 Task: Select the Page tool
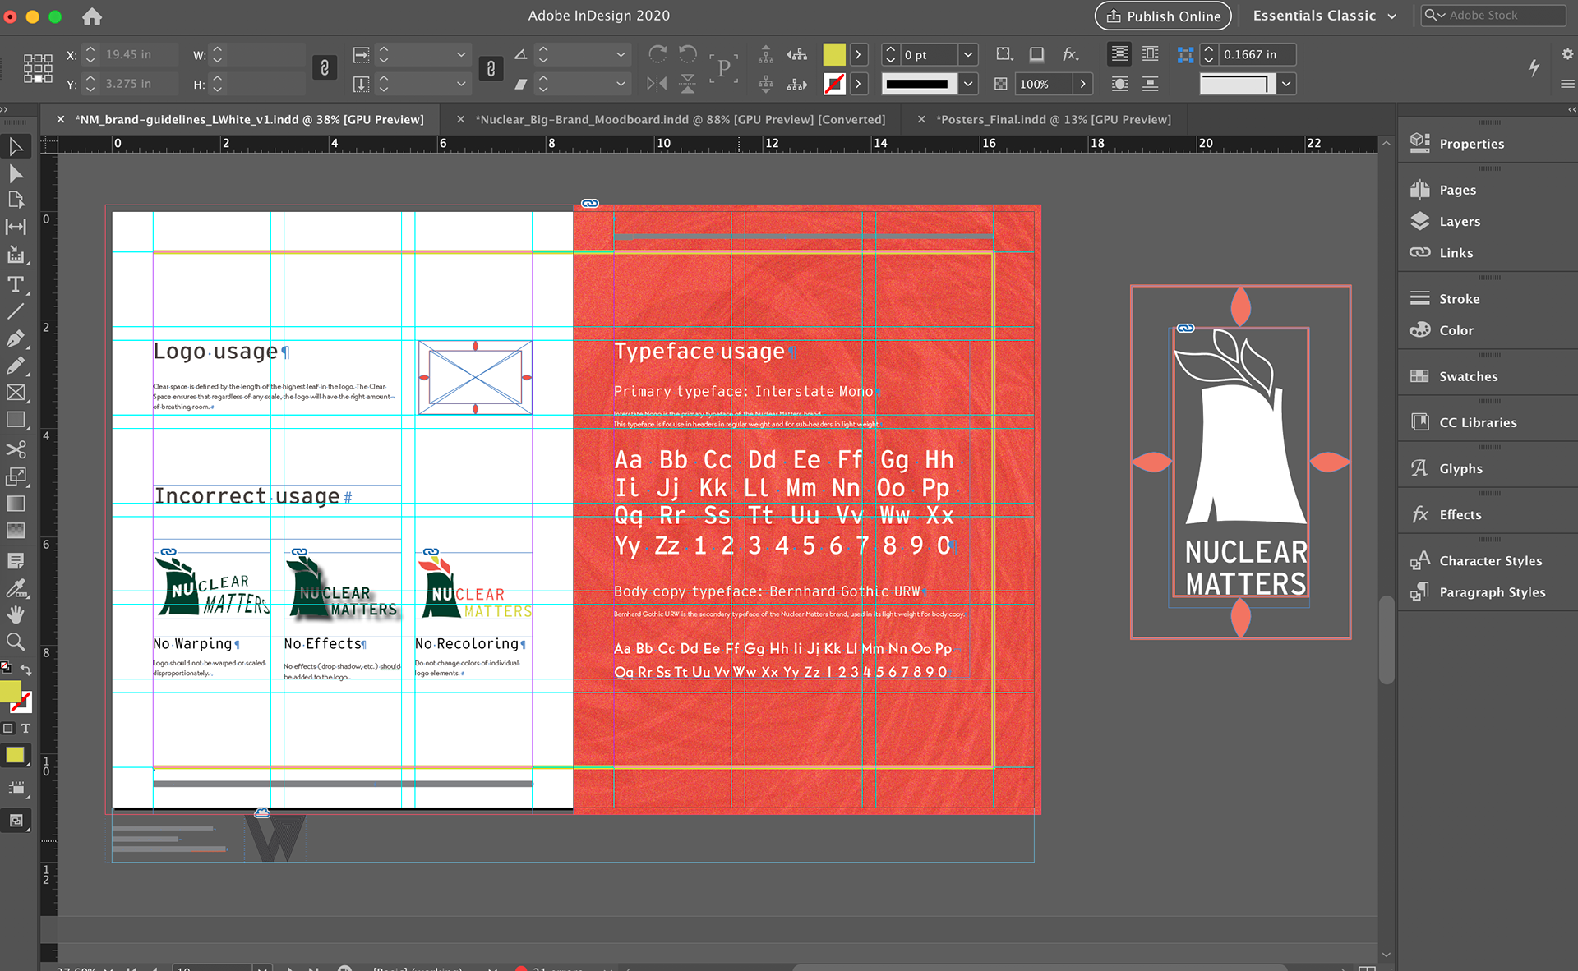coord(16,200)
